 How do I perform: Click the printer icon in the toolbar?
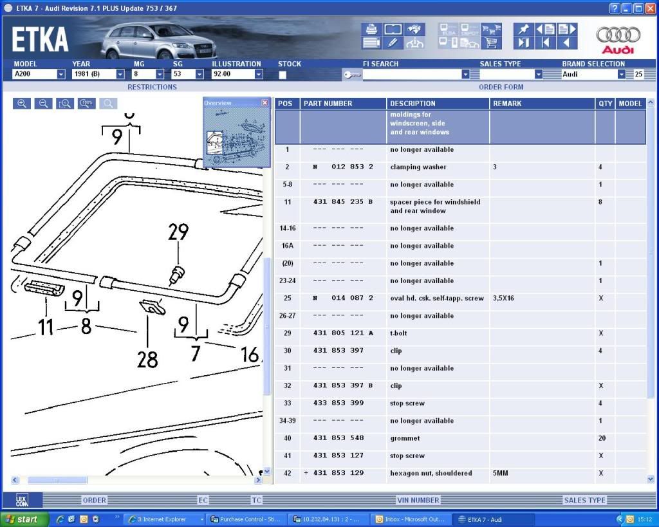point(371,29)
